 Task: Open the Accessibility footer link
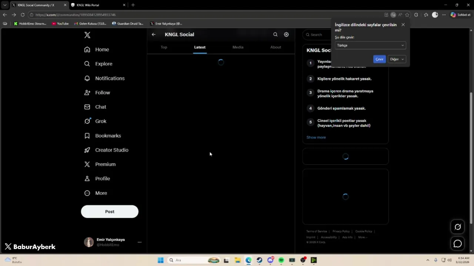[x=329, y=237]
